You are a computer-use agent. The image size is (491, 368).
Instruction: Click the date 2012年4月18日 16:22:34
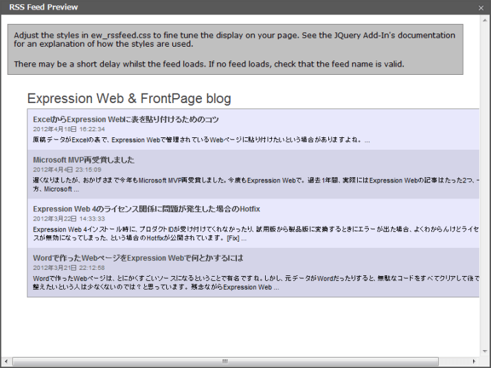pos(69,129)
